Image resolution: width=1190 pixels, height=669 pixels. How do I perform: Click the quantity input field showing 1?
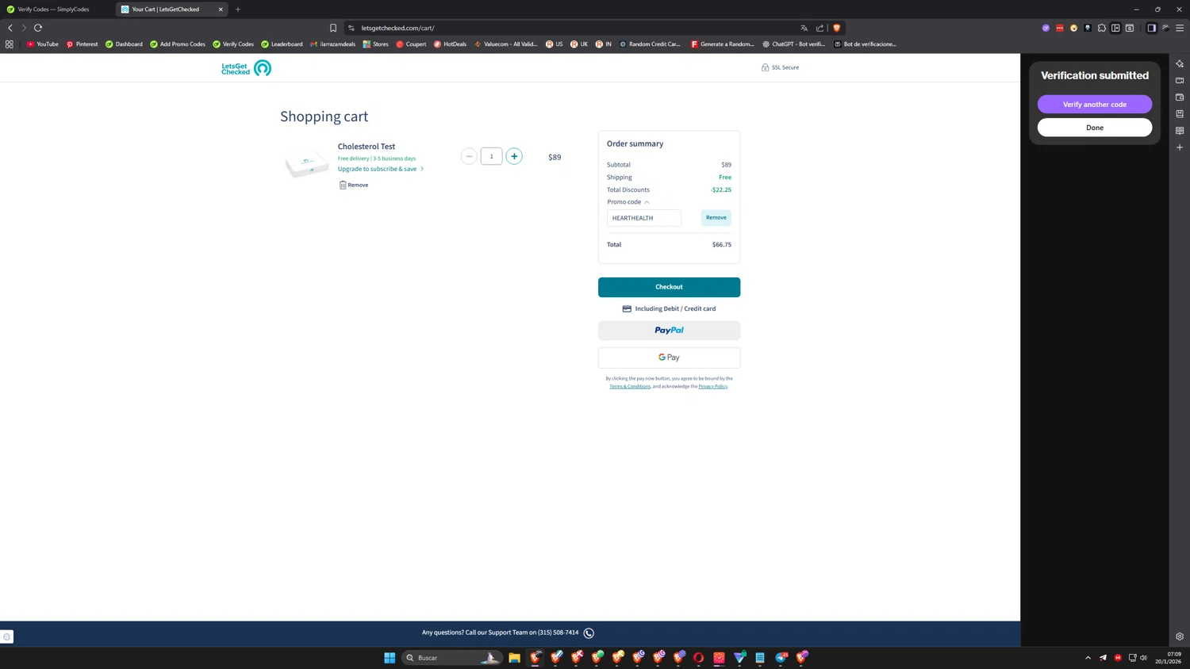click(x=491, y=156)
